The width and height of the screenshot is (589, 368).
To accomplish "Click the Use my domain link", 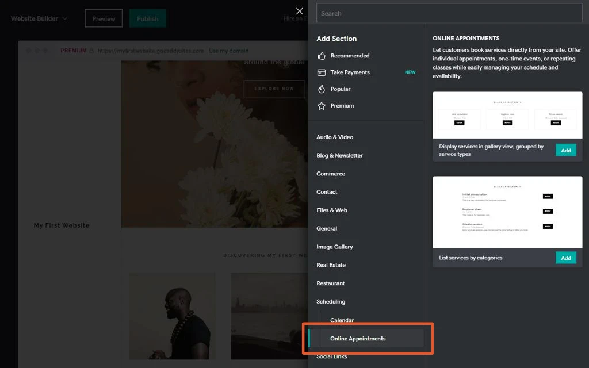I will 228,51.
